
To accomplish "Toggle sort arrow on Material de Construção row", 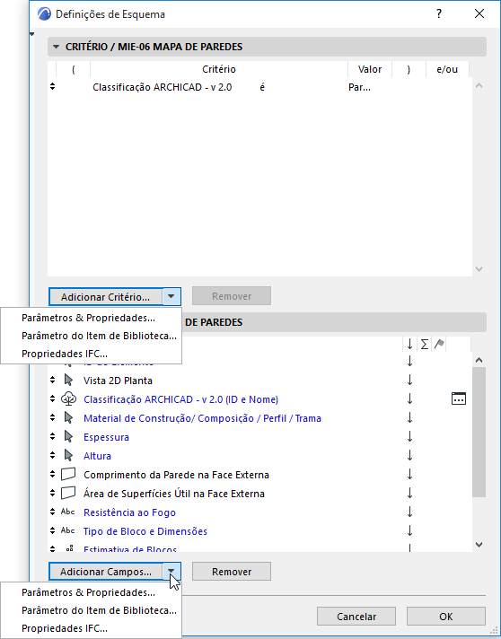I will click(x=409, y=417).
